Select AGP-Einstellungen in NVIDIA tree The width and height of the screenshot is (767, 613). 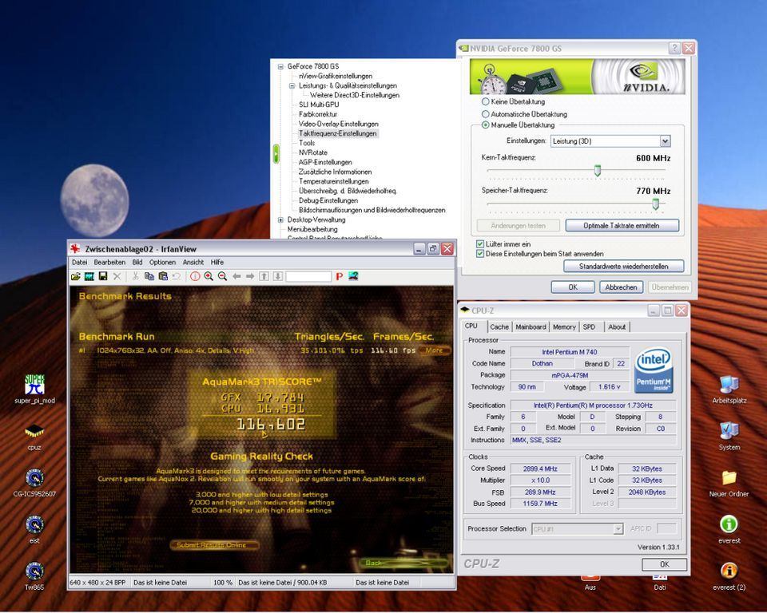pos(325,162)
